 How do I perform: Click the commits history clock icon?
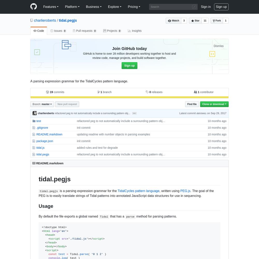tap(47, 92)
